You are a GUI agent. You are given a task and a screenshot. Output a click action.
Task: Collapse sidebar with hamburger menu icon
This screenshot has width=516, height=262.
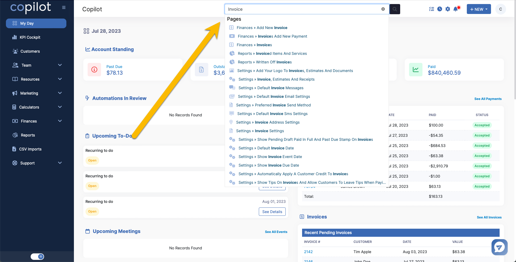[x=64, y=8]
